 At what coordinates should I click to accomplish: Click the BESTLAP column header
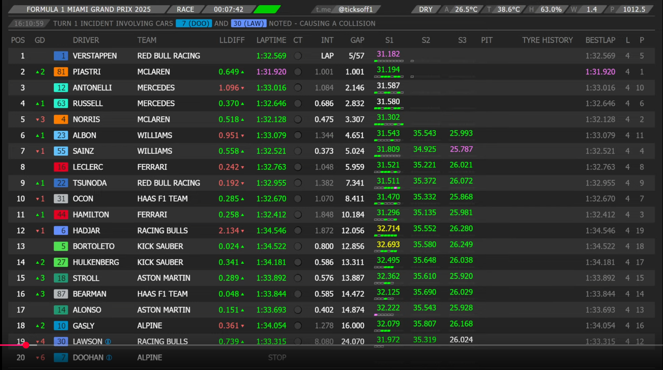(x=600, y=40)
